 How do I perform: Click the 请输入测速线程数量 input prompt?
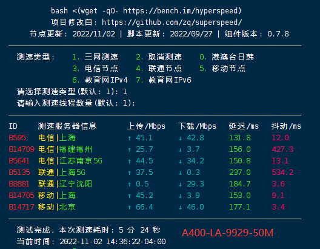(x=76, y=103)
